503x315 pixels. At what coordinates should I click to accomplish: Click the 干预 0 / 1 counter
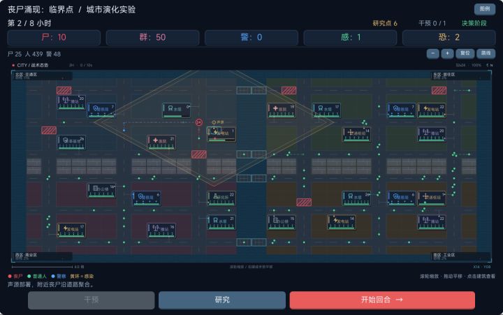(432, 24)
